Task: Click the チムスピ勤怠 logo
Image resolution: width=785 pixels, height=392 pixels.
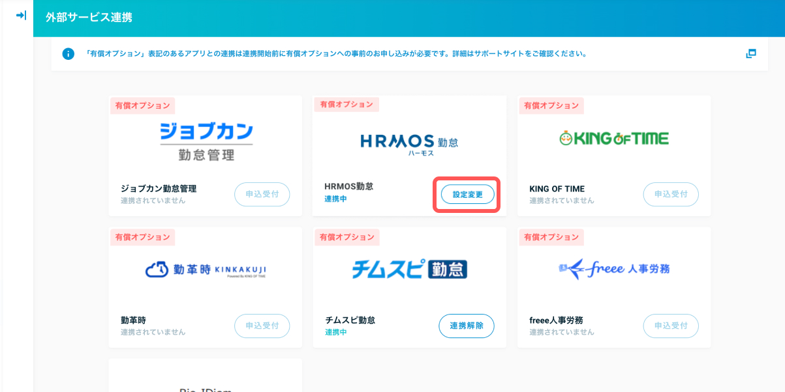Action: pos(409,270)
